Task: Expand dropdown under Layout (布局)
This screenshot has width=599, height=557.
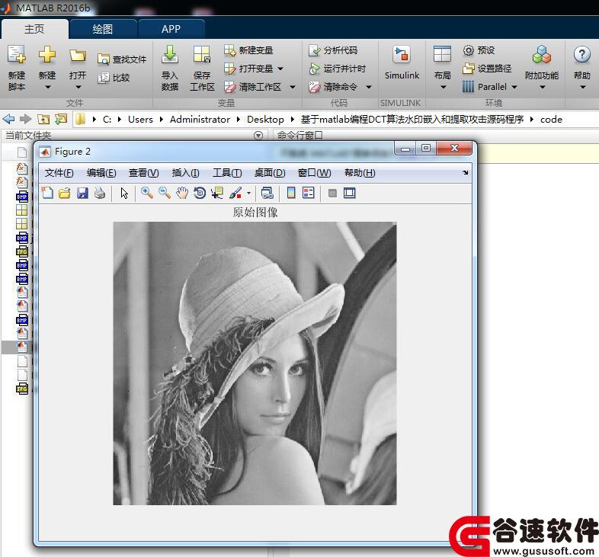Action: 443,88
